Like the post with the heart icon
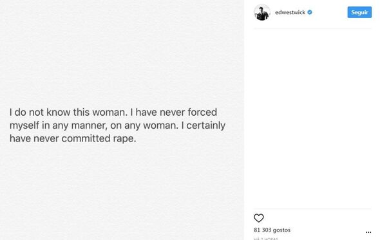Viewport: 380px width, 240px height. click(x=258, y=218)
